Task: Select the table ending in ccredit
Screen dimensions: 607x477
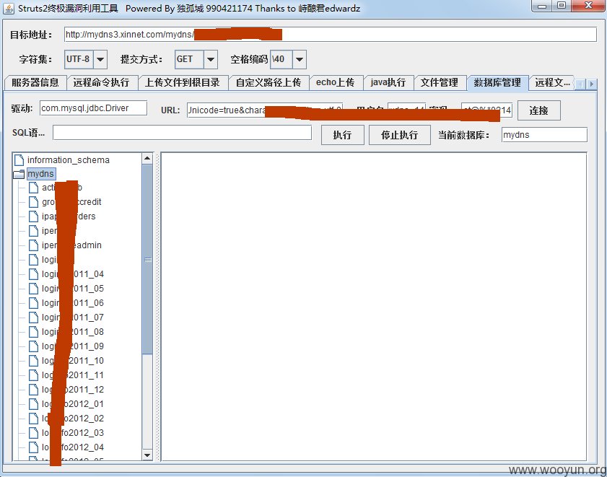Action: (71, 202)
